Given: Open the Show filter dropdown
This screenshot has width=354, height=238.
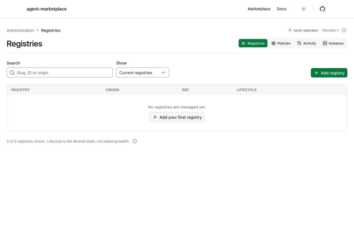Looking at the screenshot, I should [x=143, y=73].
